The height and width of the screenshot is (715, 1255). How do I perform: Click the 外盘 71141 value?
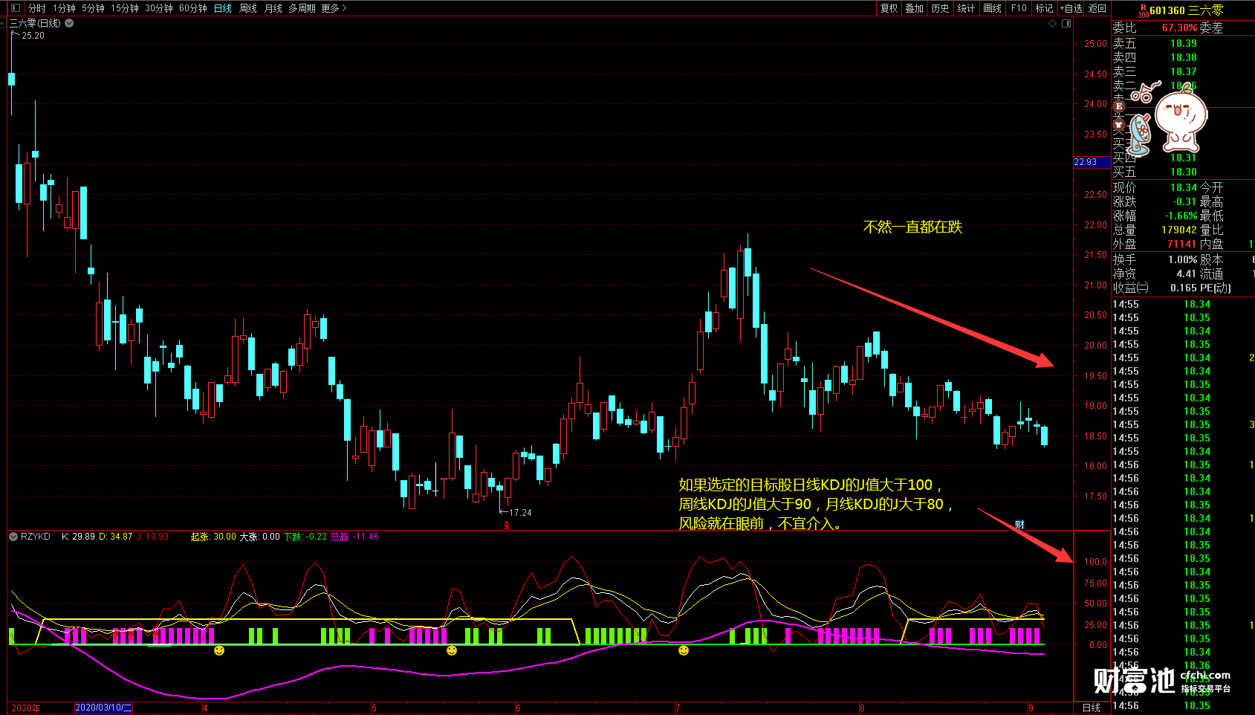point(1182,244)
